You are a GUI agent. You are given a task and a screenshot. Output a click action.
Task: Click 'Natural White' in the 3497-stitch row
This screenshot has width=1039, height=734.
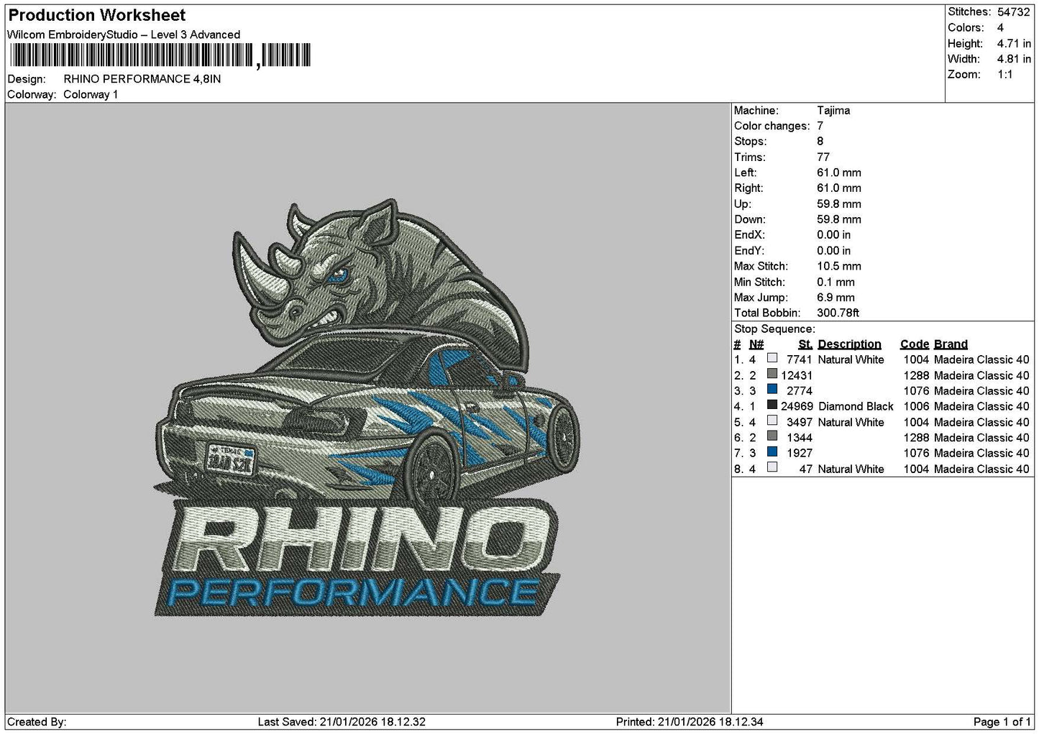click(851, 423)
